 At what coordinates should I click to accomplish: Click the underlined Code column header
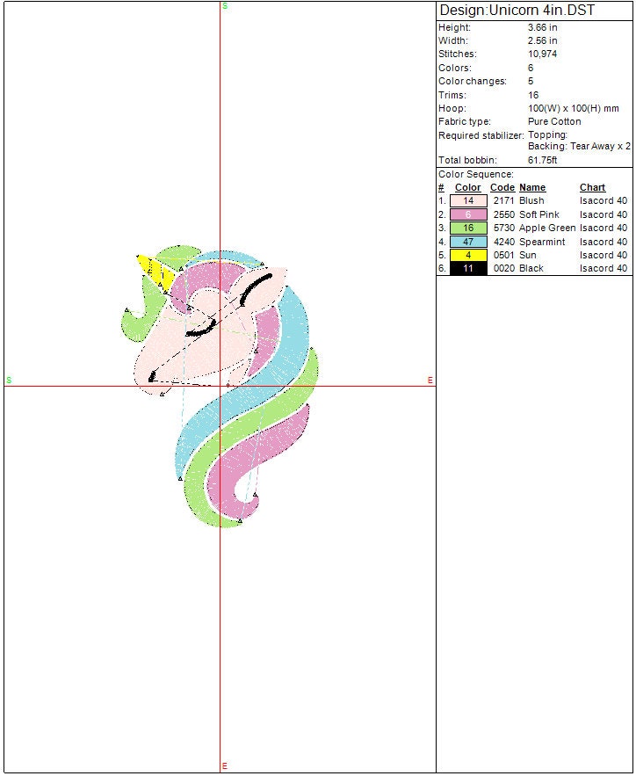pos(502,187)
